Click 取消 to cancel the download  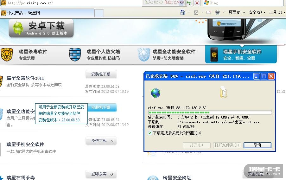click(257, 145)
